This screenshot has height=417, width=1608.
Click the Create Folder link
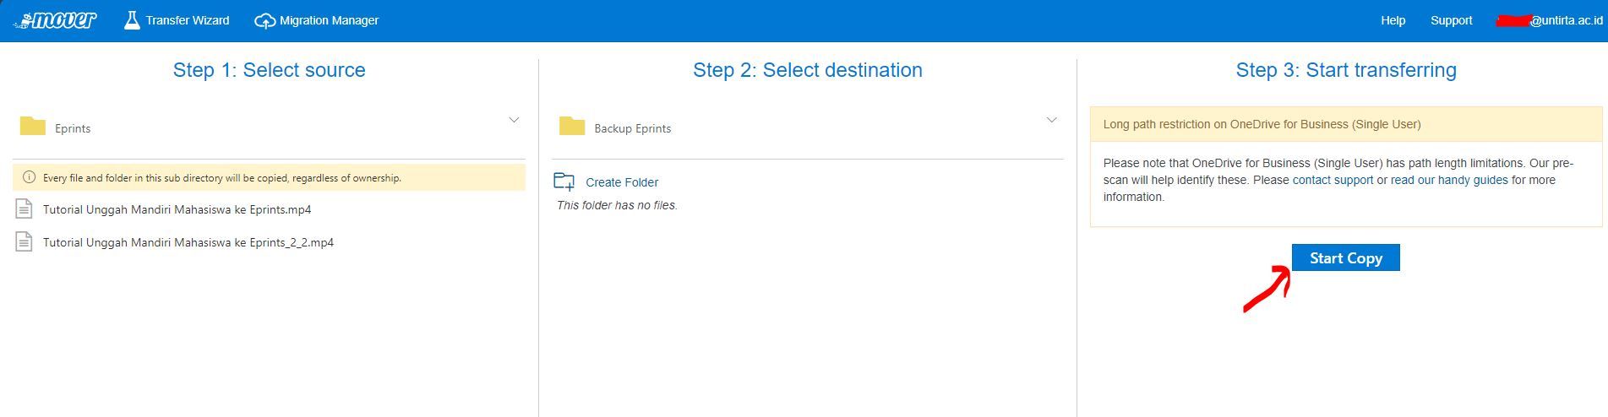[x=622, y=182]
